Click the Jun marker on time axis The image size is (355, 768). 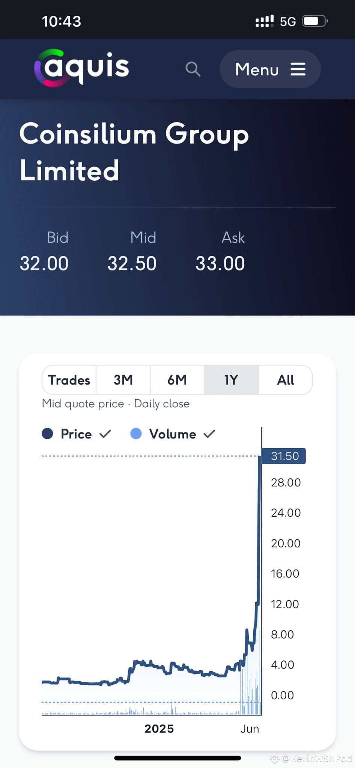pyautogui.click(x=250, y=729)
